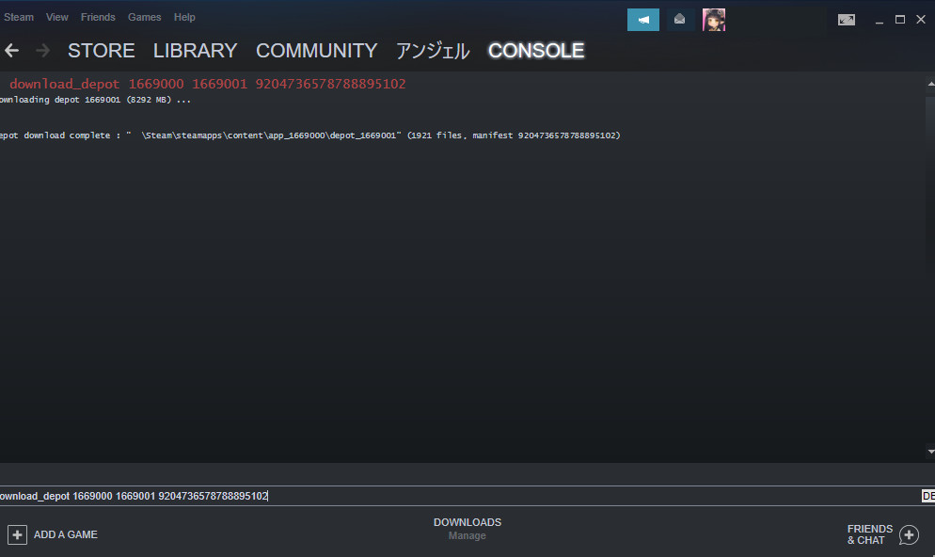Focus the console command input field
Viewport: 935px width, 557px height.
pyautogui.click(x=460, y=496)
